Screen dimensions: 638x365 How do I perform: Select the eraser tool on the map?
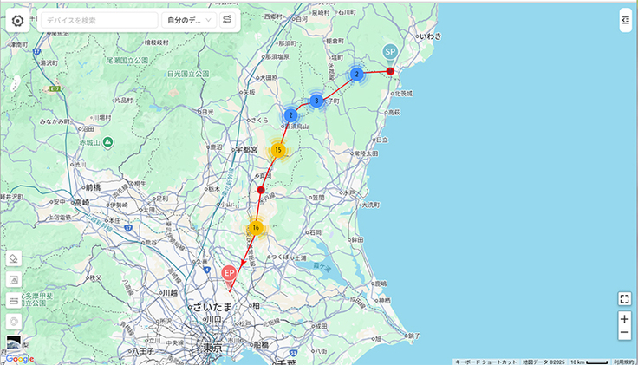click(x=14, y=258)
